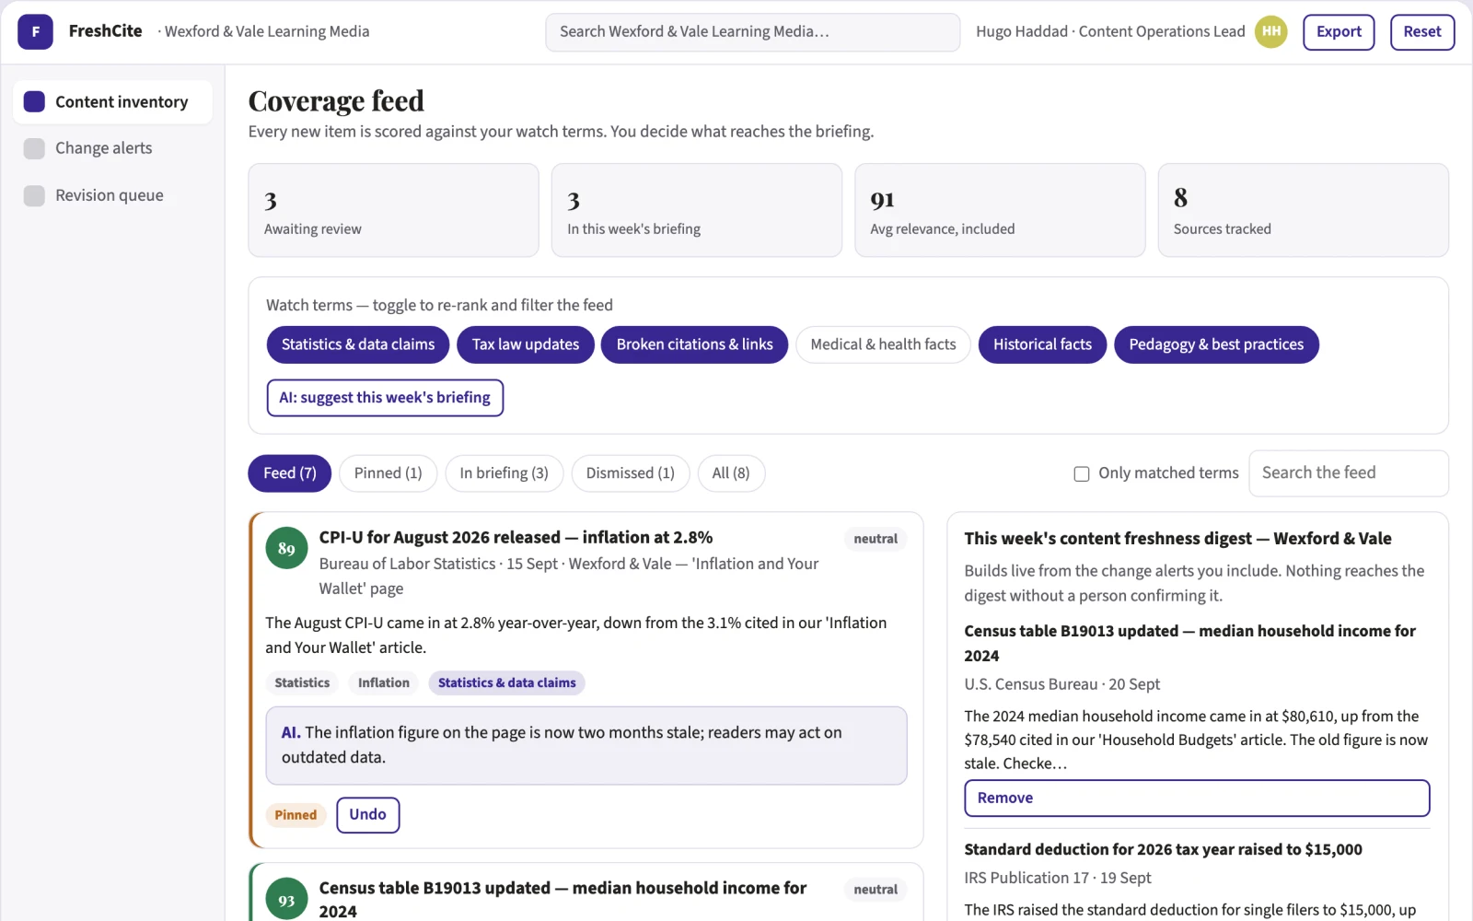The height and width of the screenshot is (921, 1473).
Task: Open the In briefing (3) tab
Action: coord(504,473)
